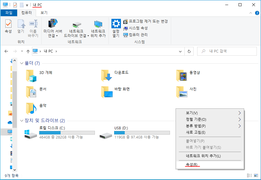This screenshot has height=180, width=261.
Task: Open 정렬 기준(O) submenu
Action: tap(210, 119)
